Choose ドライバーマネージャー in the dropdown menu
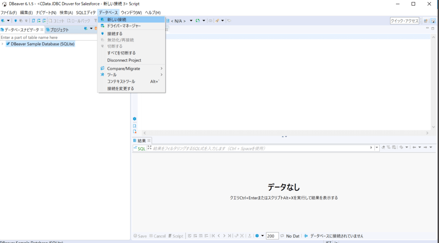This screenshot has width=439, height=243. [x=132, y=26]
